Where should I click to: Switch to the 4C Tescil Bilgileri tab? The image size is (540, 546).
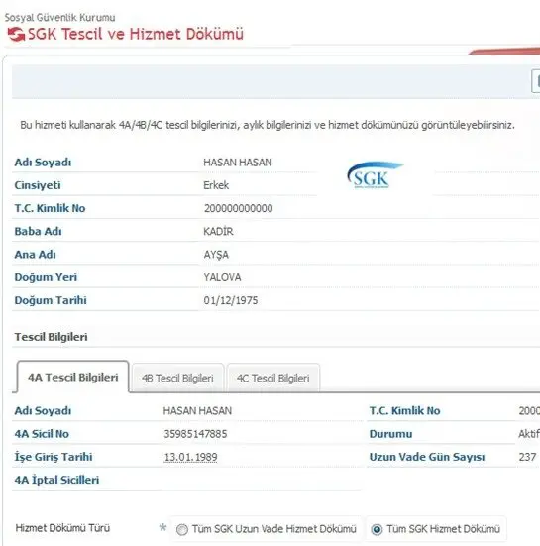(x=272, y=379)
